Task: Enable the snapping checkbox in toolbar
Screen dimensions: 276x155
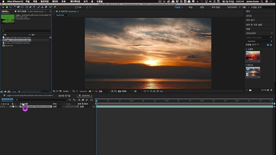Action: pyautogui.click(x=76, y=7)
